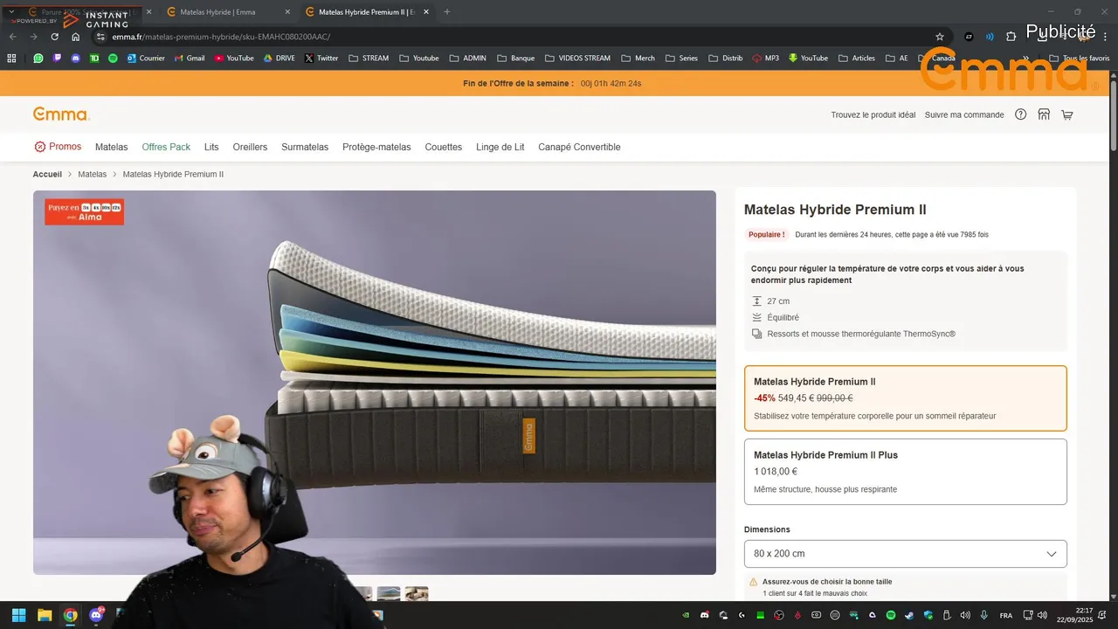1118x629 pixels.
Task: Open the Tous les favoris folder
Action: (1080, 59)
